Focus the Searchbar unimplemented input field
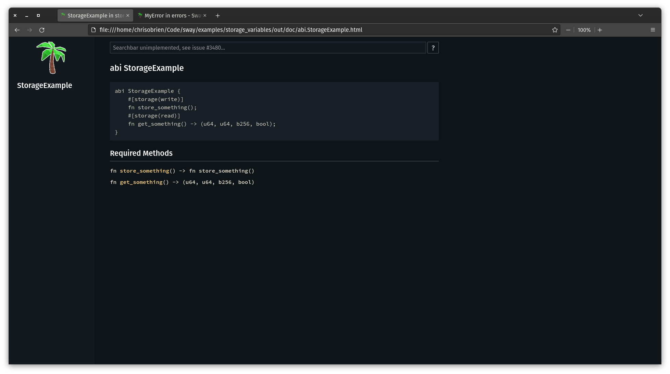 point(268,48)
